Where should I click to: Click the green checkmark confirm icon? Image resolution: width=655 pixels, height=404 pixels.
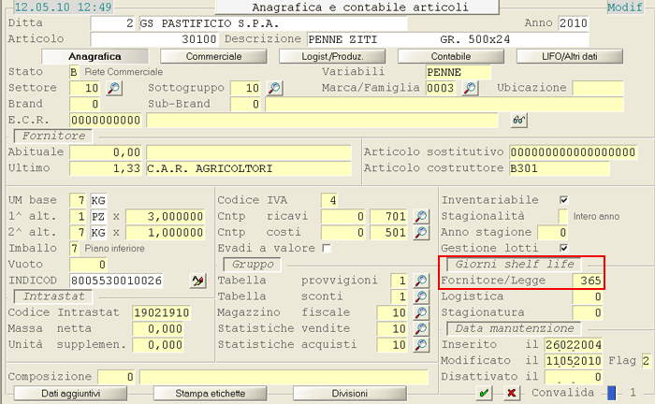tap(484, 394)
